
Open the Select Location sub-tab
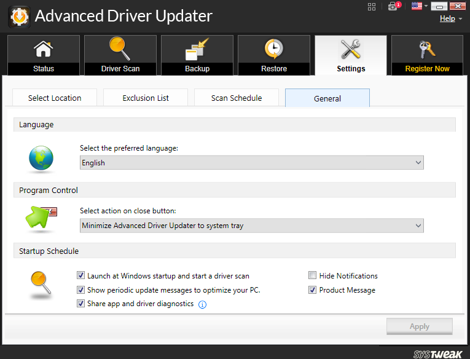[x=55, y=98]
